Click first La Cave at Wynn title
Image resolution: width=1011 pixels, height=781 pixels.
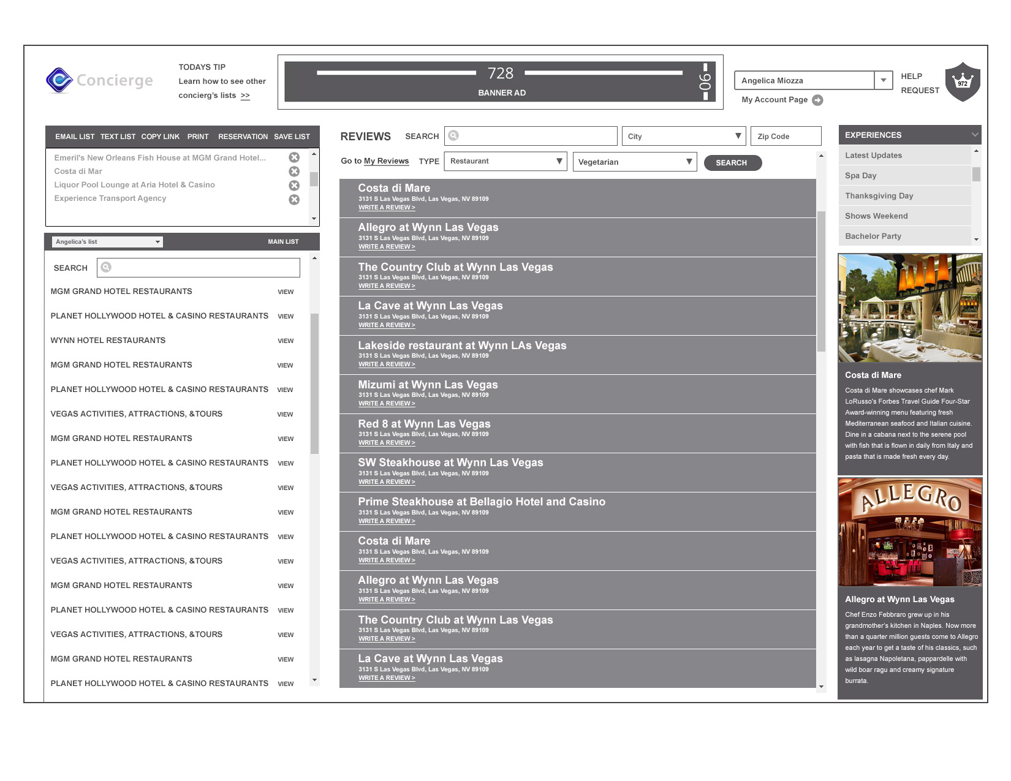[430, 306]
